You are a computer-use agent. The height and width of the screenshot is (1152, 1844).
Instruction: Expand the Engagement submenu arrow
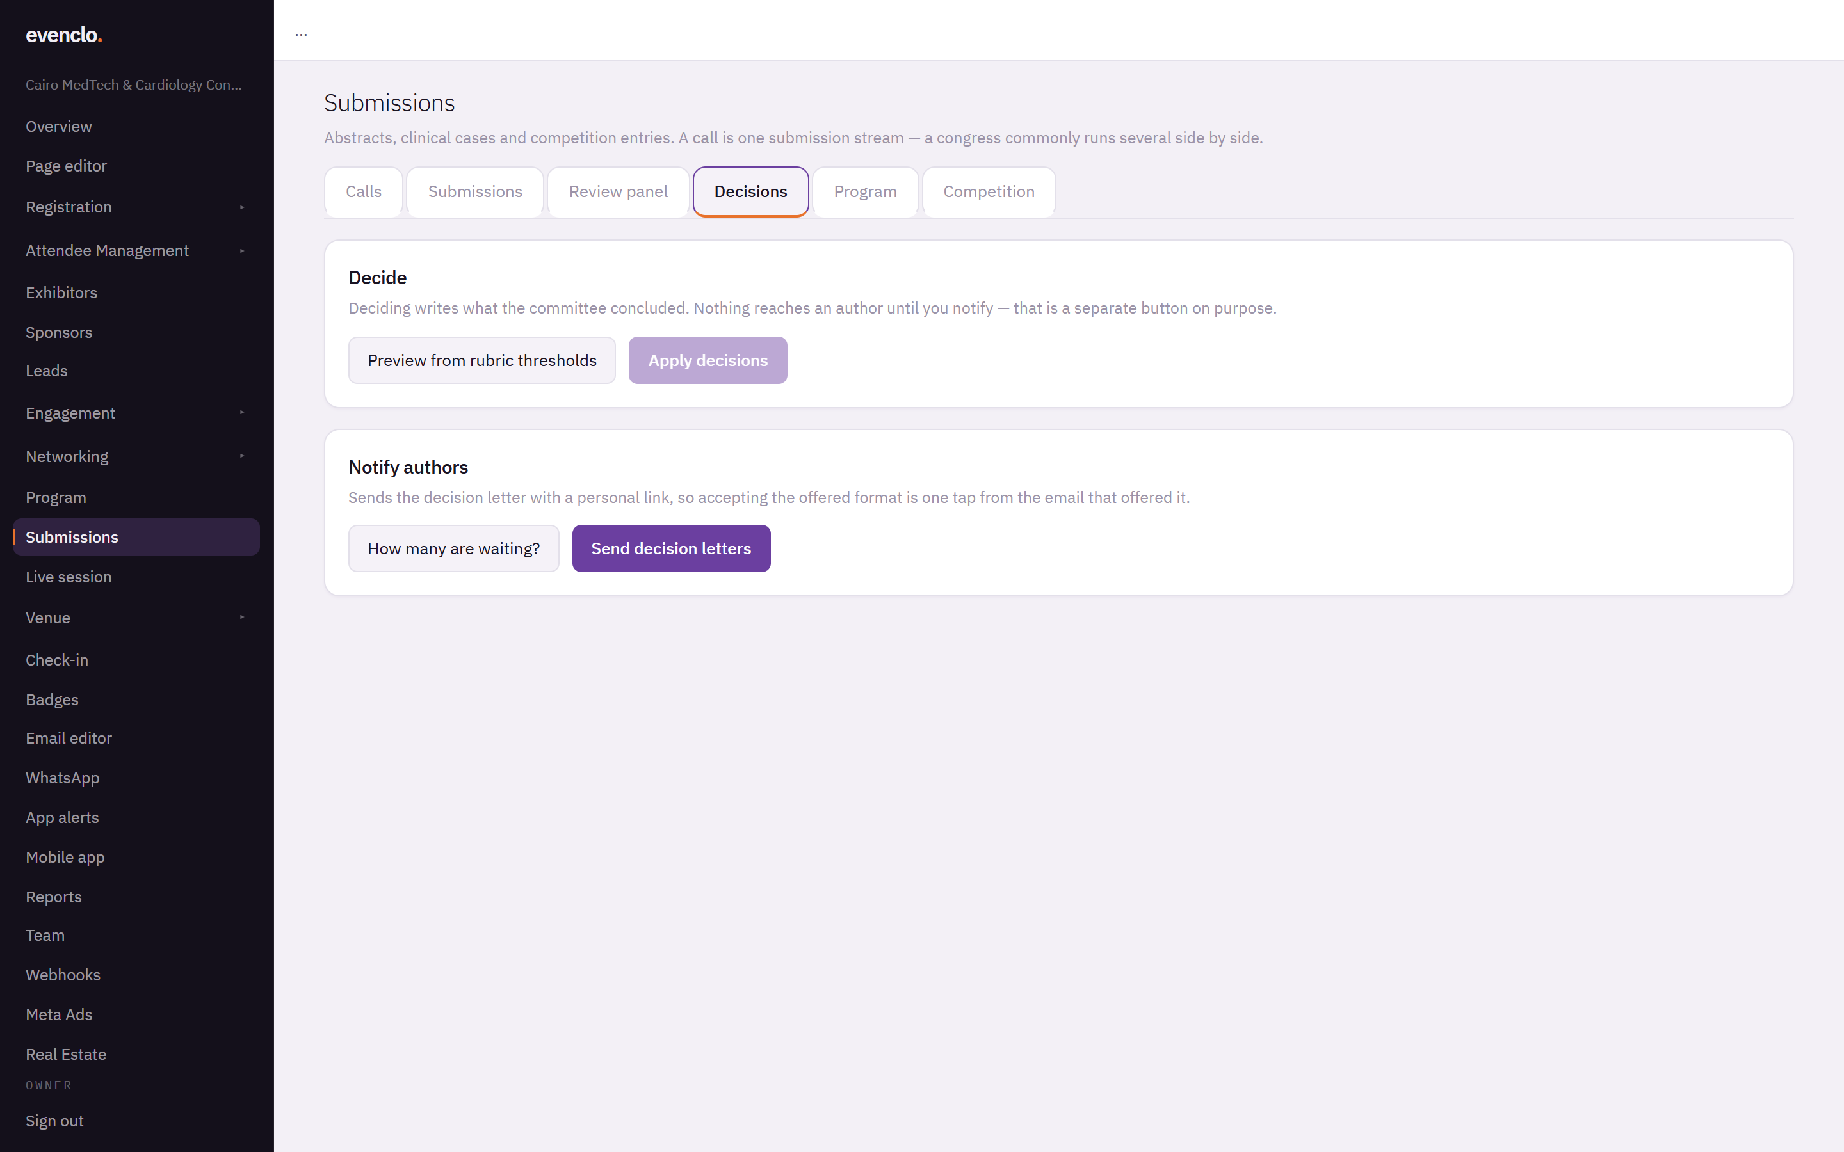[242, 413]
